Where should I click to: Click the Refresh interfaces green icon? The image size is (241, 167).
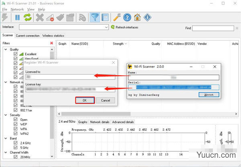tap(113, 27)
